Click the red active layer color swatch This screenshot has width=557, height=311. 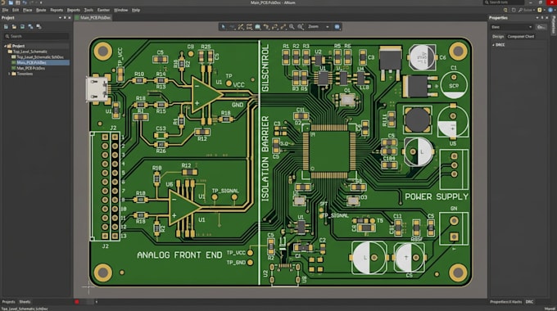(77, 302)
